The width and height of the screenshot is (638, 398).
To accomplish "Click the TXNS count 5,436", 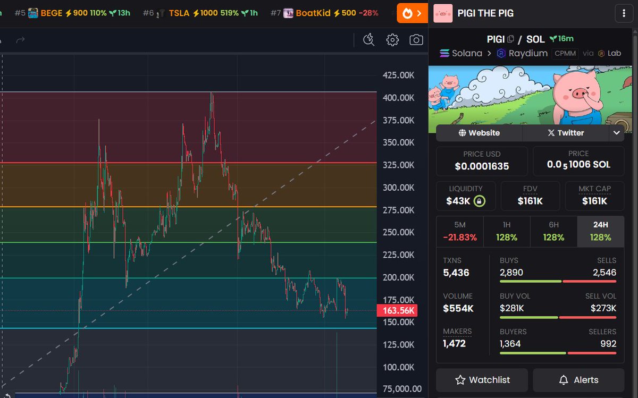I will coord(456,273).
